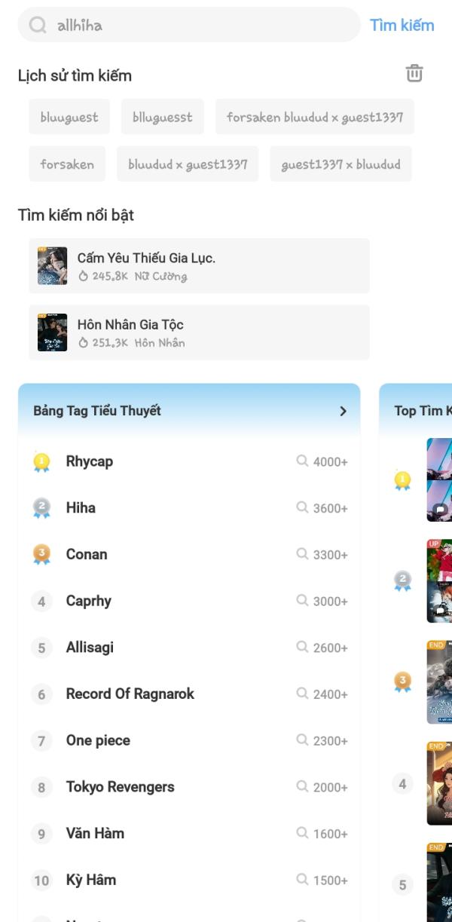The width and height of the screenshot is (452, 922).
Task: Select the 'bluuguest' history chip
Action: pos(69,118)
